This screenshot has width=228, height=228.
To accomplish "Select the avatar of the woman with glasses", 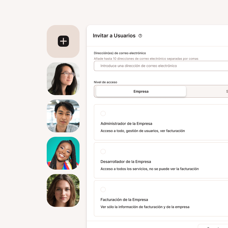I will [63, 79].
